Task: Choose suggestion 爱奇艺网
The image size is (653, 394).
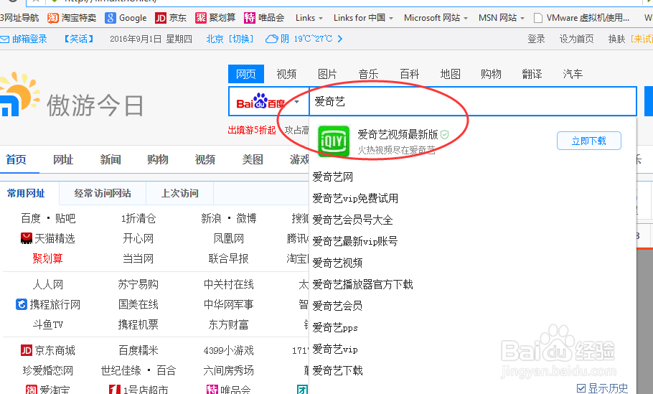Action: click(x=333, y=177)
